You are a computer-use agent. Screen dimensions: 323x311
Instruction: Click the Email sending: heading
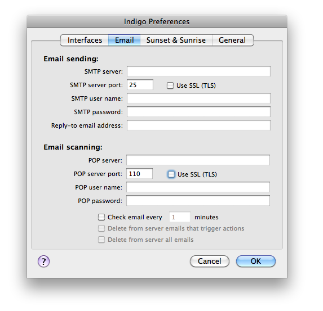pyautogui.click(x=71, y=59)
